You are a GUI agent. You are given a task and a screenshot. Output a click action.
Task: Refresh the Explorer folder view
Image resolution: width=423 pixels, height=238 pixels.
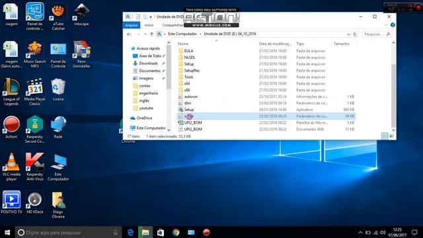[355, 34]
